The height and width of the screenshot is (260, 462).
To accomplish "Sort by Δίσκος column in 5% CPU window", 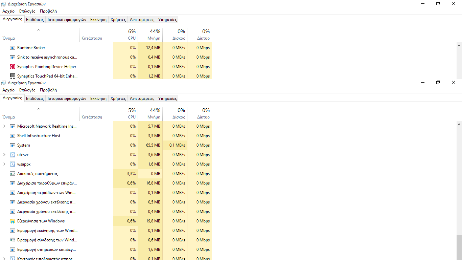I will (x=175, y=113).
